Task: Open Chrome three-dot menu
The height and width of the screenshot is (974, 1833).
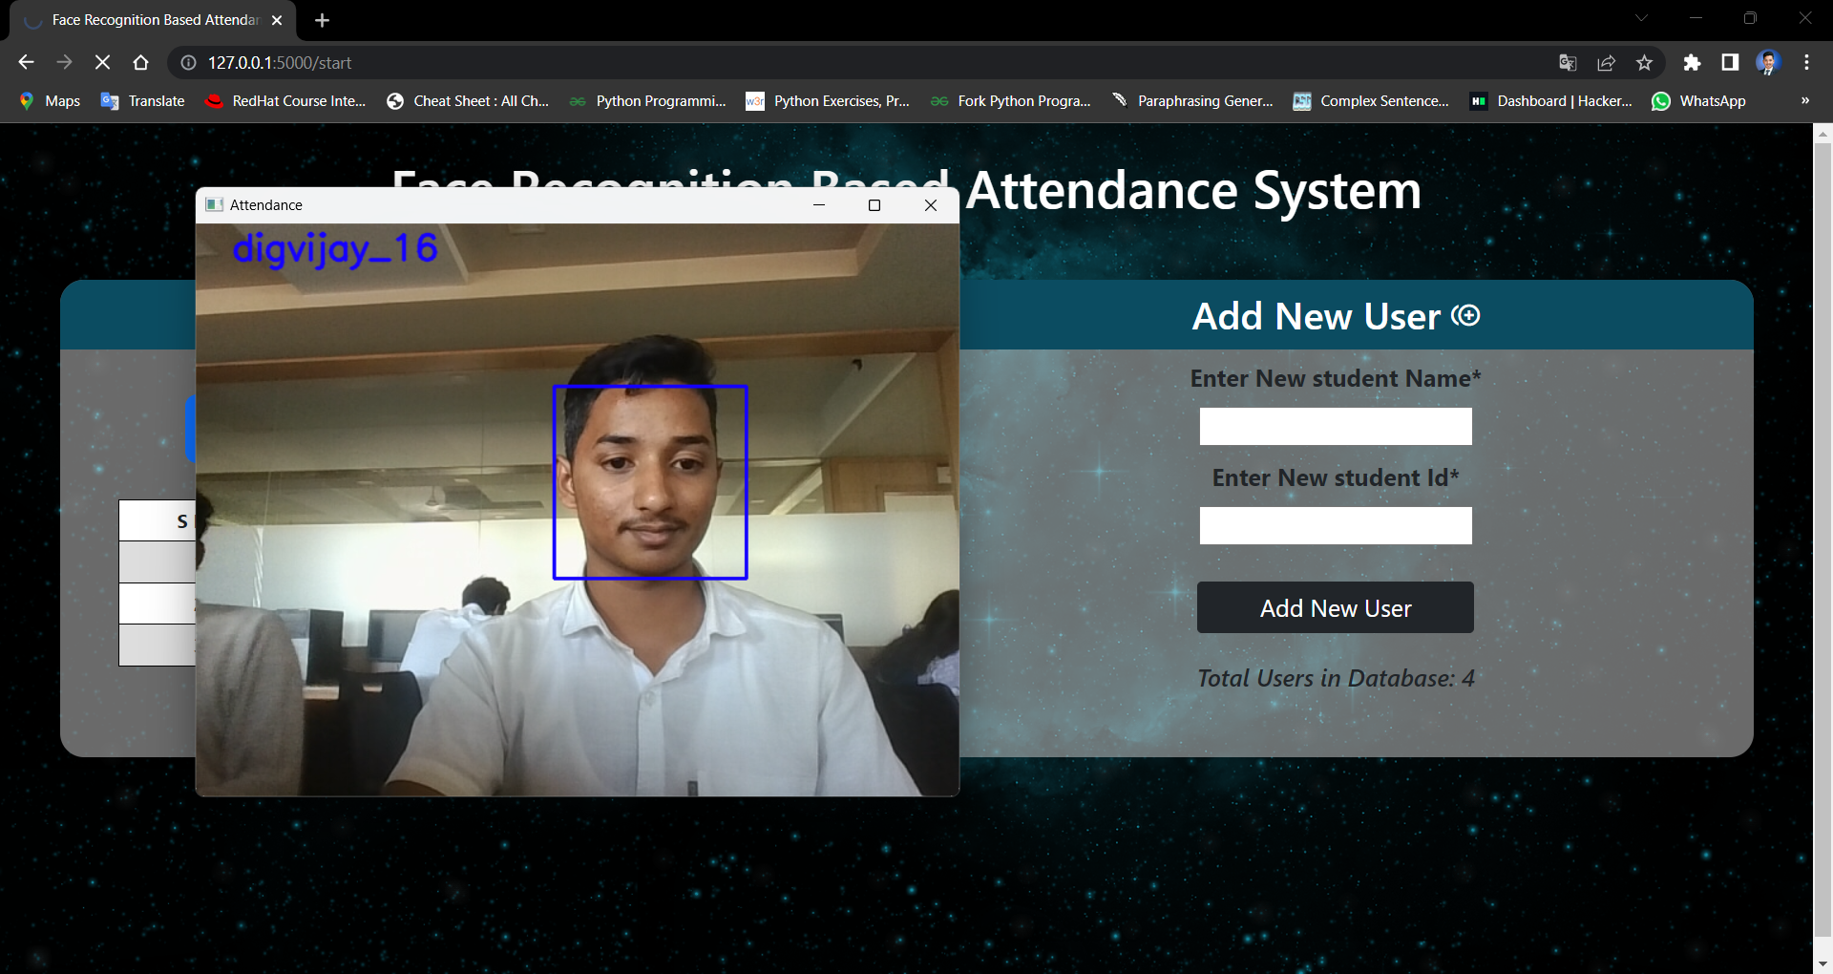Action: (x=1806, y=62)
